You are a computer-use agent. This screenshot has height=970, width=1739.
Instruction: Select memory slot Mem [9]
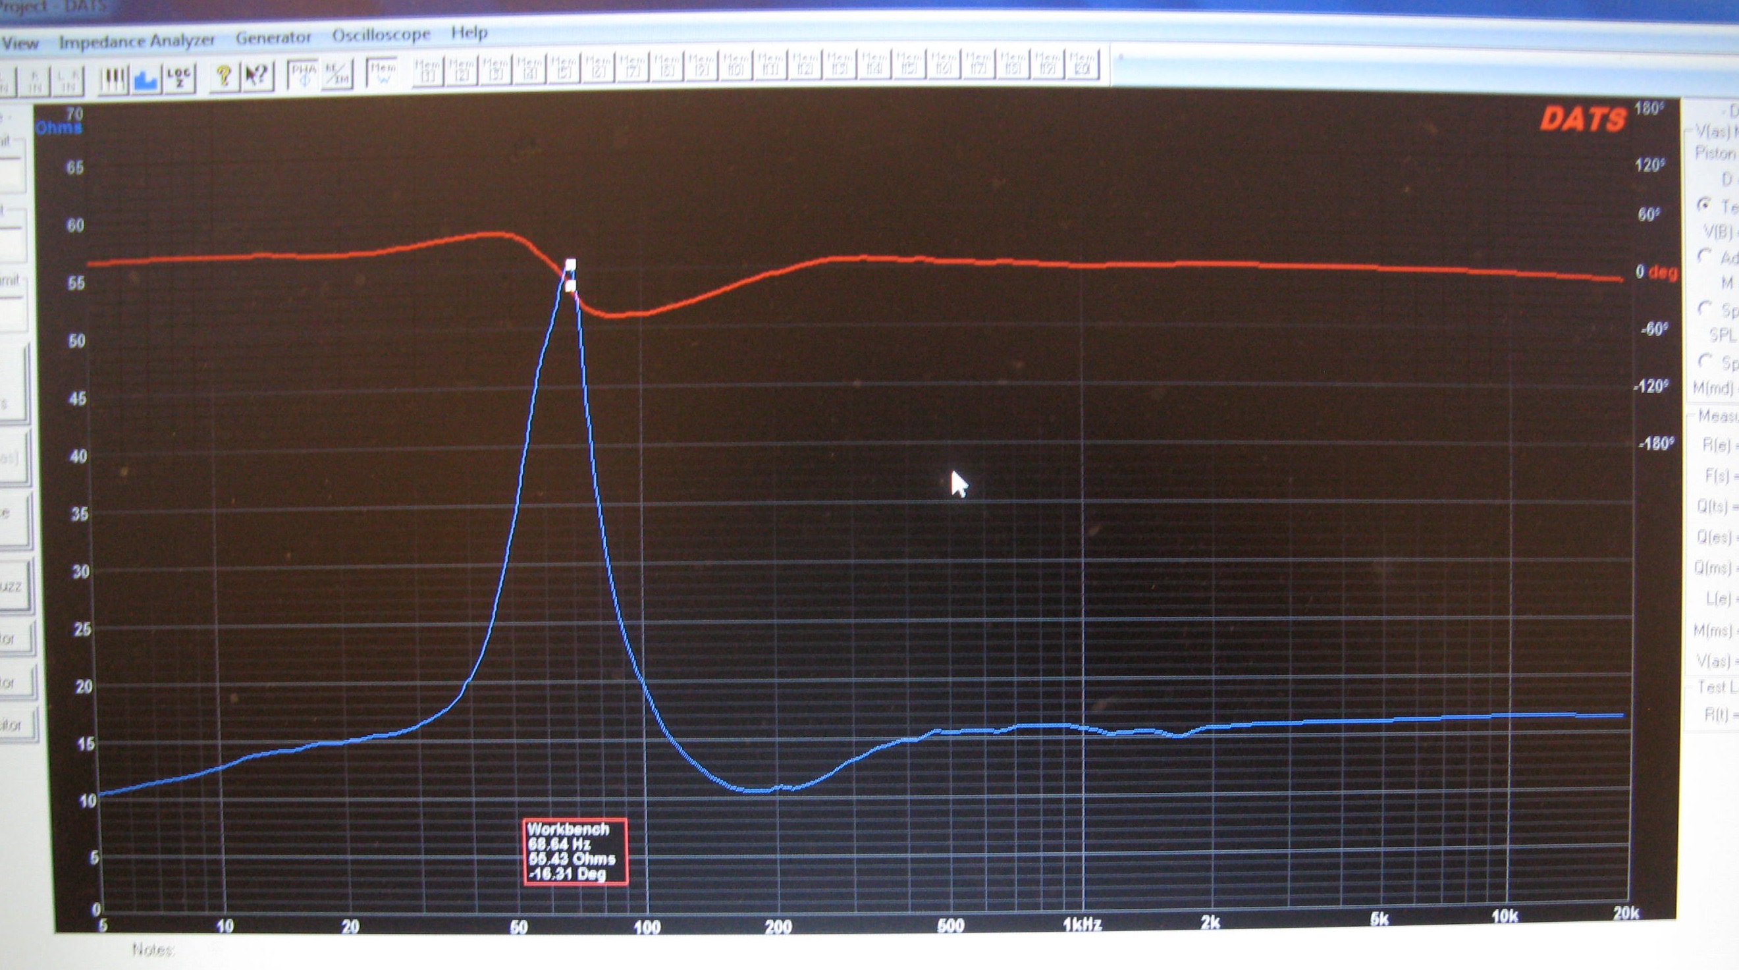tap(702, 66)
